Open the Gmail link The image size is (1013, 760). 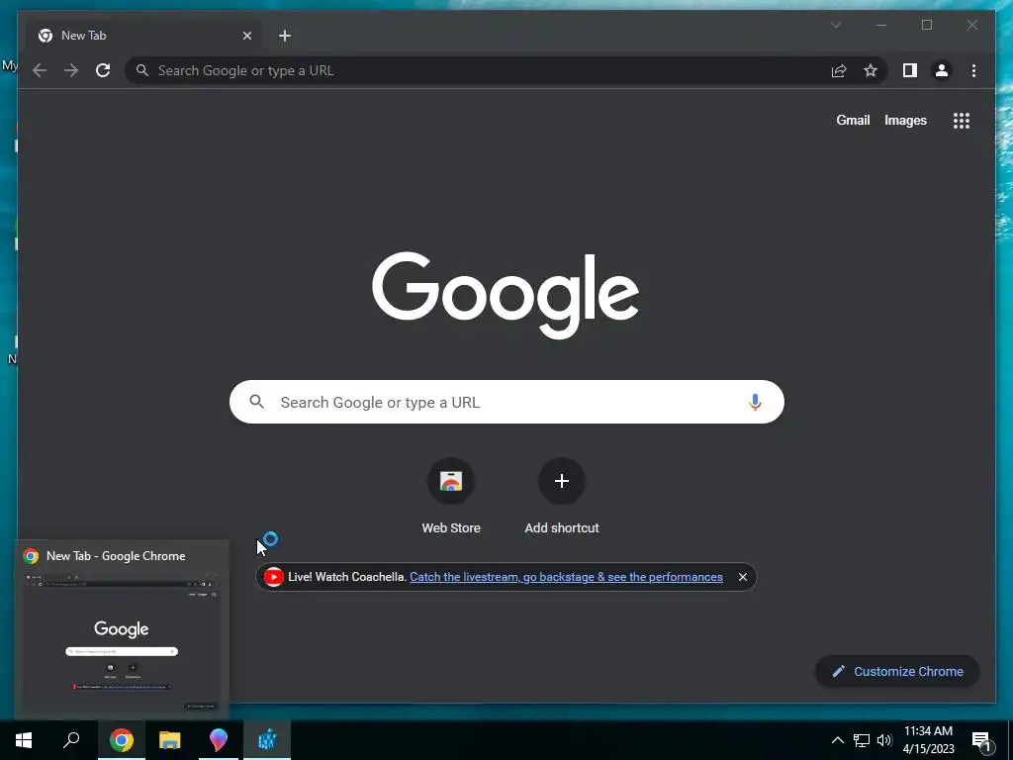pyautogui.click(x=853, y=120)
